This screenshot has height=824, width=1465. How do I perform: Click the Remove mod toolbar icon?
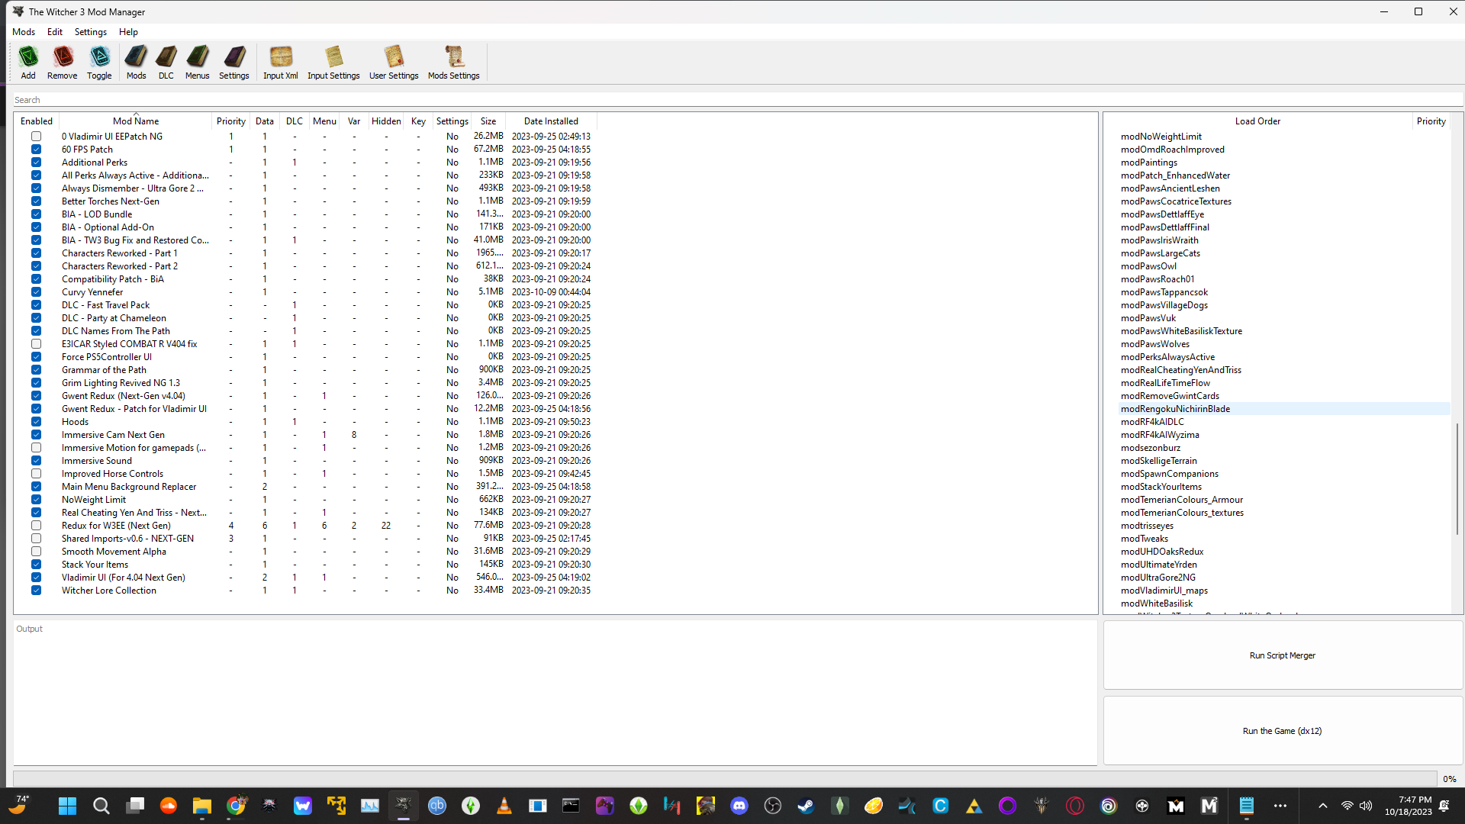tap(63, 63)
